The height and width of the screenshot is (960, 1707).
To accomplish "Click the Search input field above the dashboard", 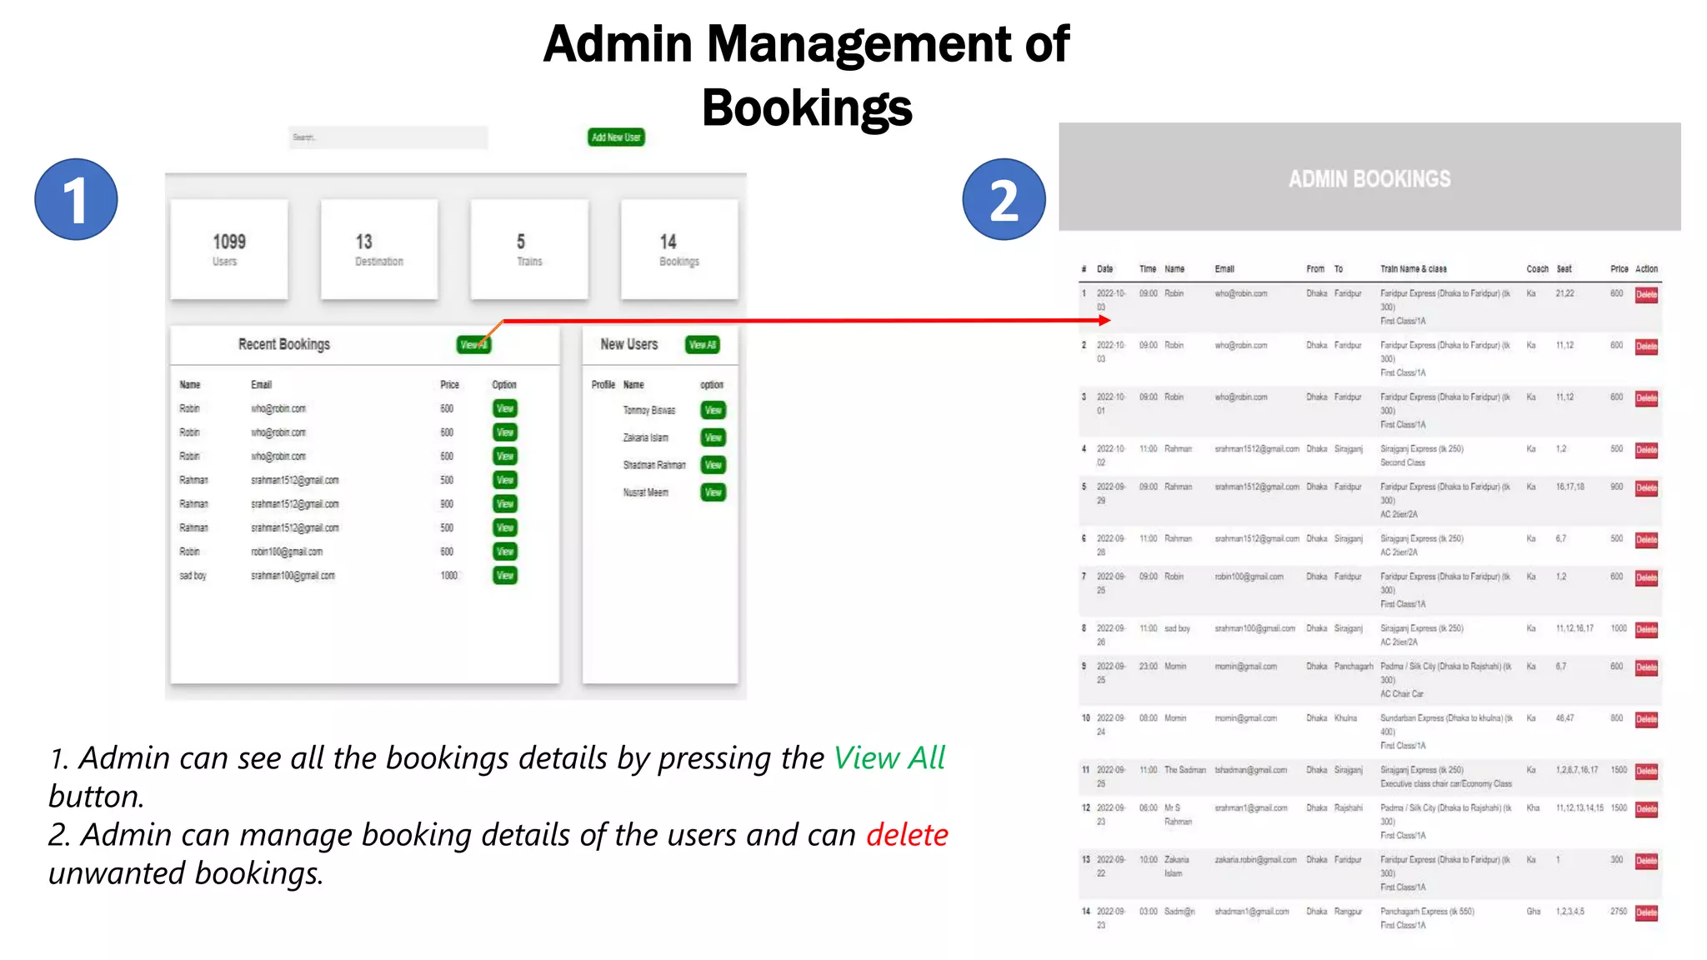I will click(388, 137).
